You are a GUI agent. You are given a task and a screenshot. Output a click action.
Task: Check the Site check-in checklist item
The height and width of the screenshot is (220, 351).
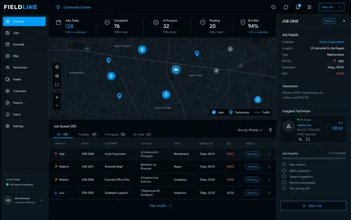(x=284, y=165)
